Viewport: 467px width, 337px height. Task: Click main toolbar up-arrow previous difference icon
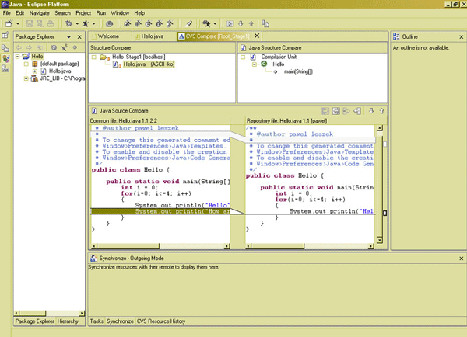(251, 24)
